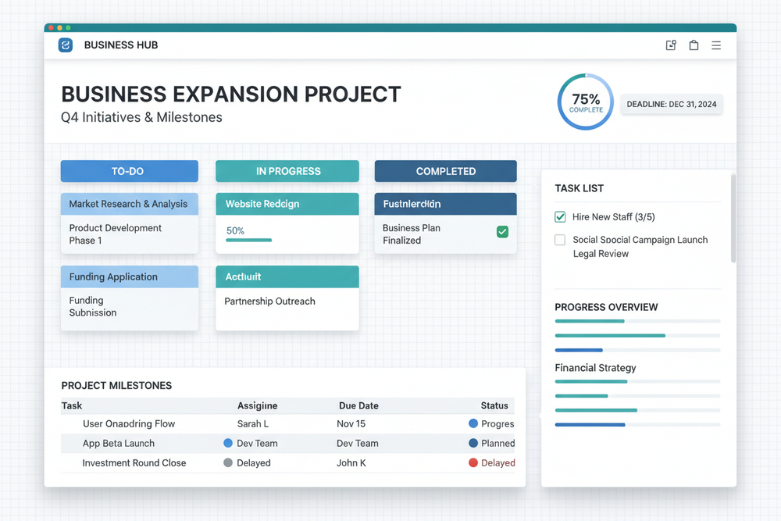Viewport: 781px width, 521px height.
Task: Click the Legal Review task item
Action: pyautogui.click(x=601, y=254)
